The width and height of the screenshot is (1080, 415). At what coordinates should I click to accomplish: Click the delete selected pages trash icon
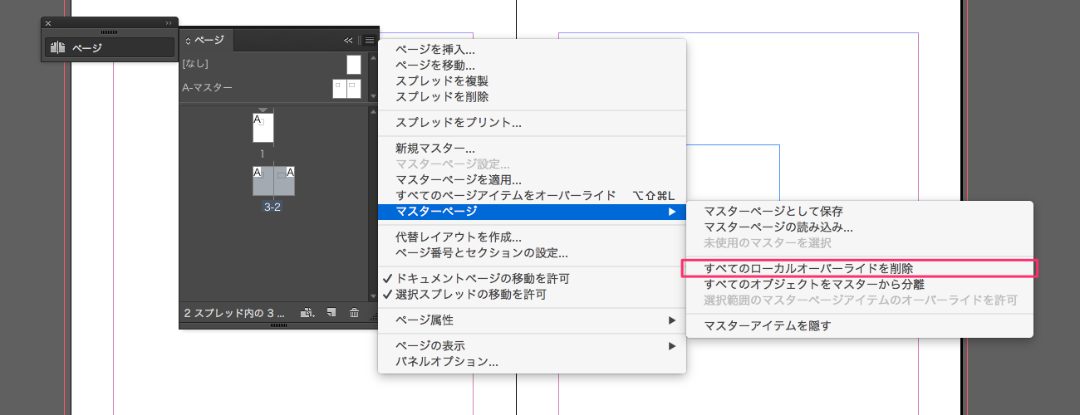(355, 313)
